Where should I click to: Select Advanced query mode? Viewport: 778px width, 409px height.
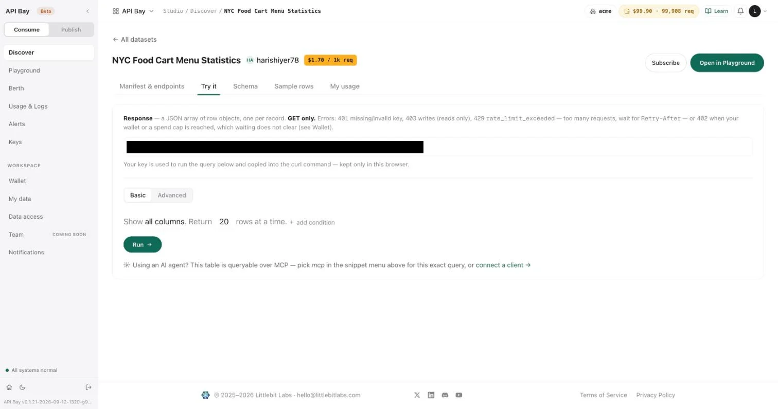[172, 195]
